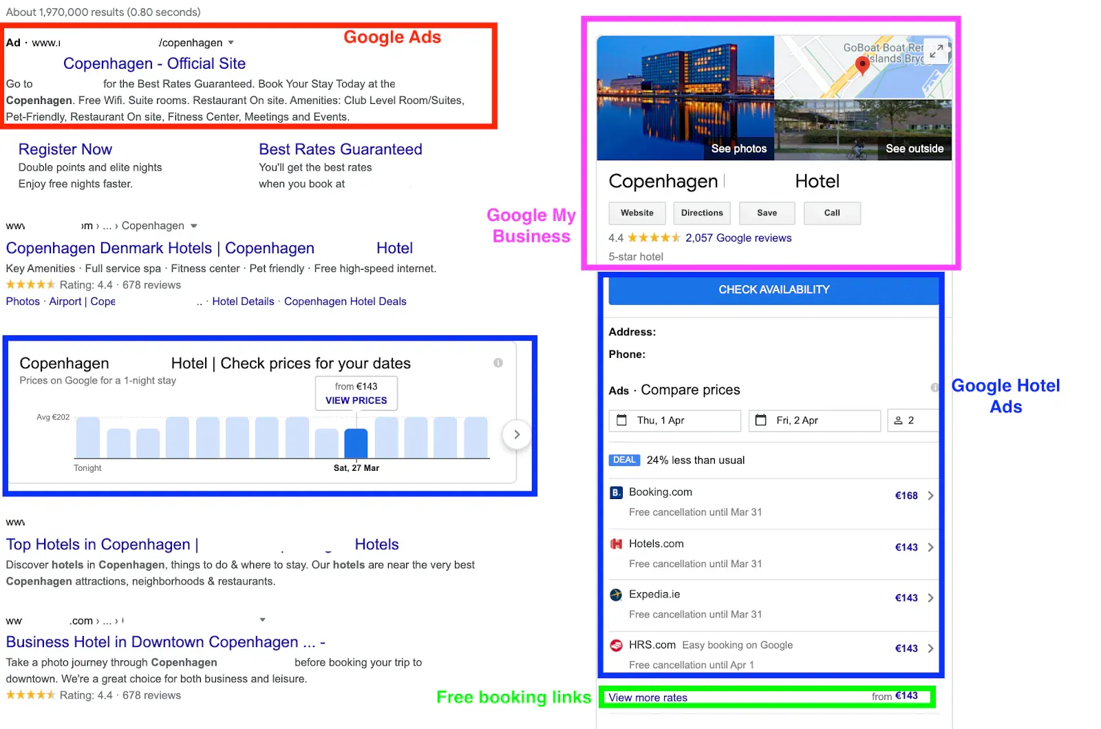Viewport: 1101px width, 729px height.
Task: Click the info icon on price chart
Action: click(498, 363)
